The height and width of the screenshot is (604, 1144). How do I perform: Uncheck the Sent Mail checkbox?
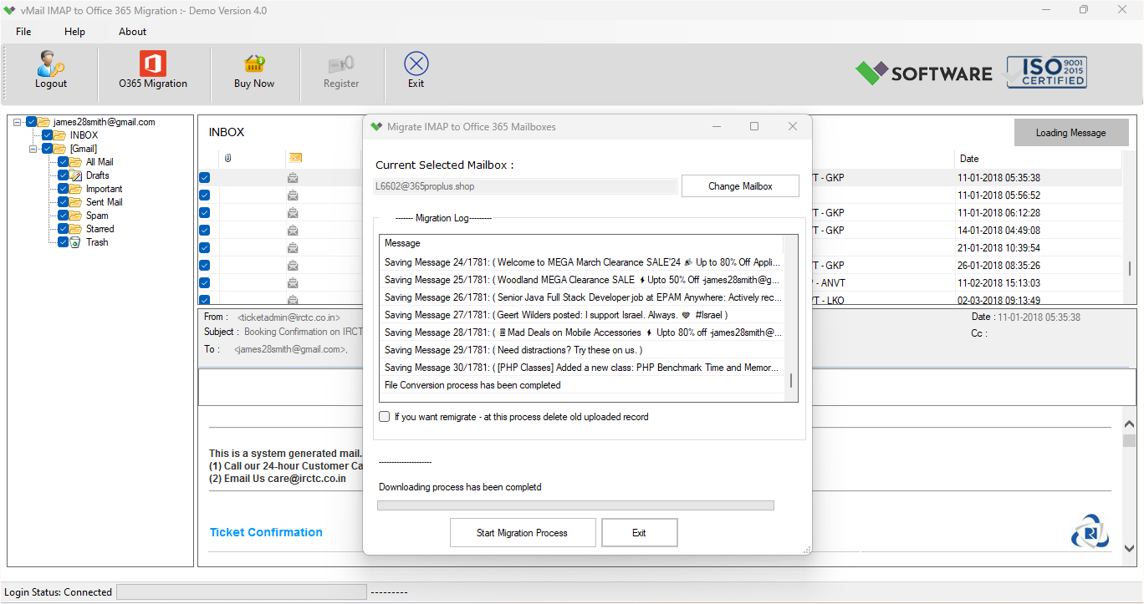[64, 202]
